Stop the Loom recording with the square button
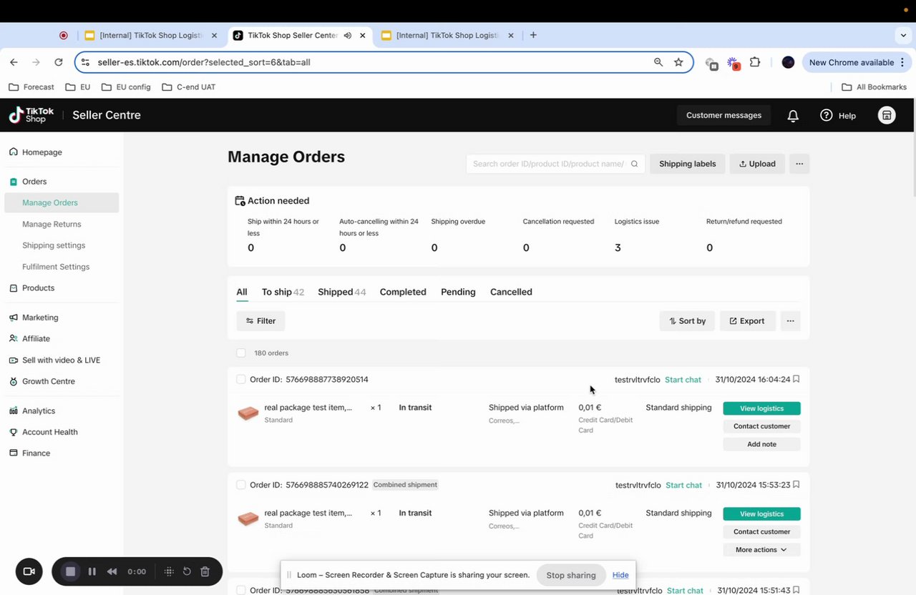The height and width of the screenshot is (595, 916). pyautogui.click(x=70, y=571)
